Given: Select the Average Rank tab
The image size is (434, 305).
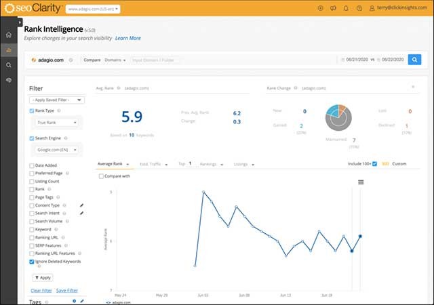Looking at the screenshot, I should [x=112, y=164].
